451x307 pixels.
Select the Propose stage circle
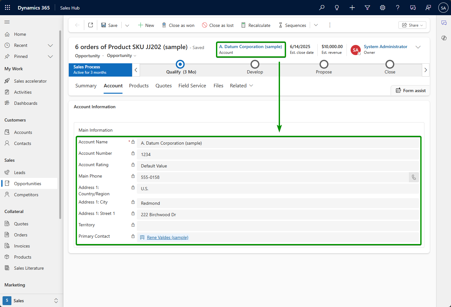click(324, 65)
